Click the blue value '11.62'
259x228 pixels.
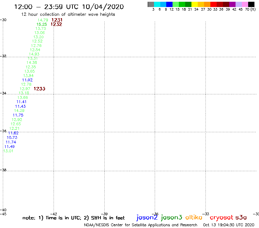pyautogui.click(x=13, y=133)
